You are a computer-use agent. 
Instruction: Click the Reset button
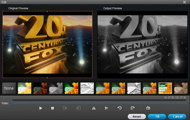point(137,116)
